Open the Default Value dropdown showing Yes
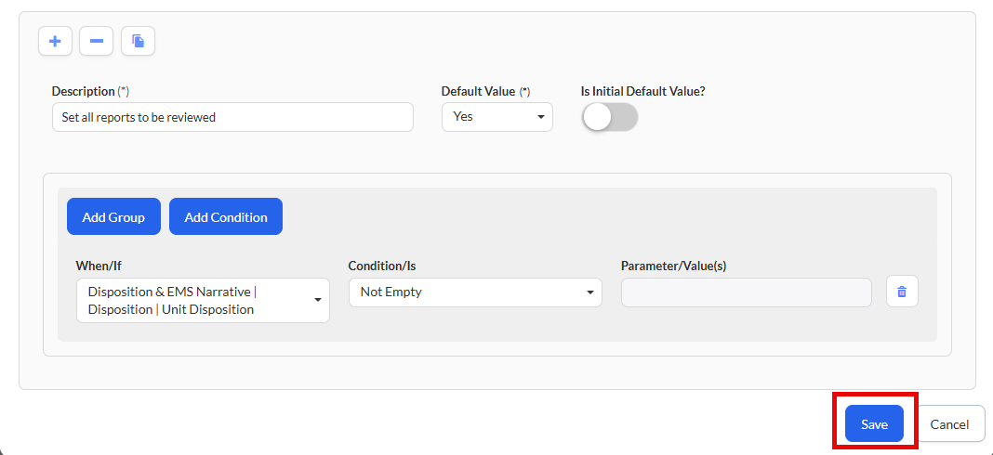993x455 pixels. (496, 117)
